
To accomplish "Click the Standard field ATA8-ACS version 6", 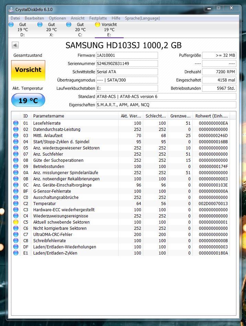I will point(166,97).
